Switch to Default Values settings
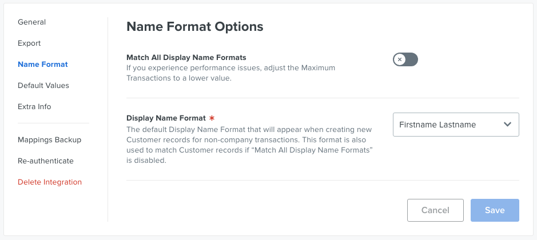Image resolution: width=537 pixels, height=240 pixels. 43,85
